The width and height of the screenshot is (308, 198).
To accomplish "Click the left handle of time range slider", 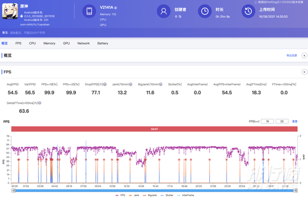I will 13,190.
